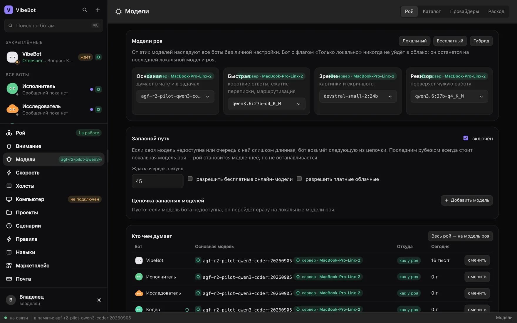The width and height of the screenshot is (517, 323).
Task: Open Зрение model dropdown devstral-small-2
Action: pos(358,96)
